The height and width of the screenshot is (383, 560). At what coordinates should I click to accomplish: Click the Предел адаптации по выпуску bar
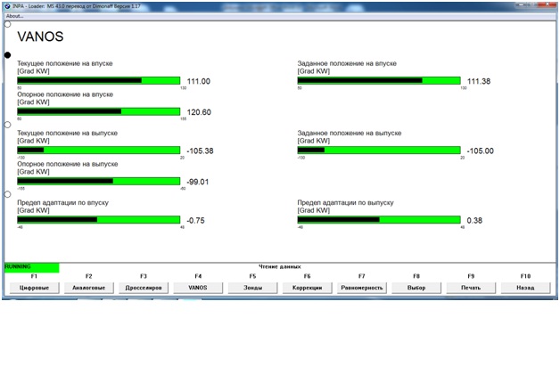(x=379, y=220)
